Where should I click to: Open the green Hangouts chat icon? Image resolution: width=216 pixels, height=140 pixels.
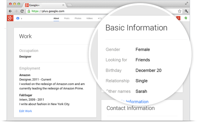186,18
